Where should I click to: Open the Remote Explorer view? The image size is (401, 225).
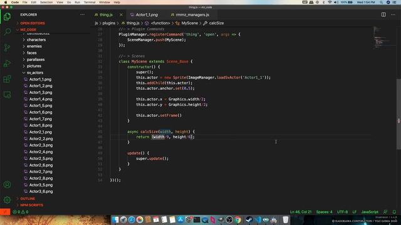[x=7, y=94]
